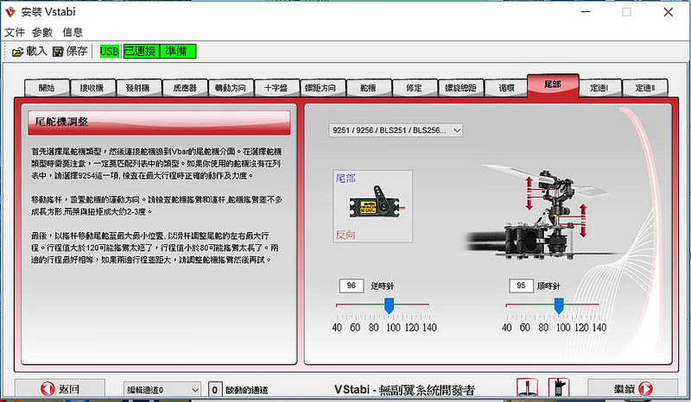The image size is (691, 402).
Task: Click the Vstabi app logo in title bar
Action: click(x=10, y=12)
